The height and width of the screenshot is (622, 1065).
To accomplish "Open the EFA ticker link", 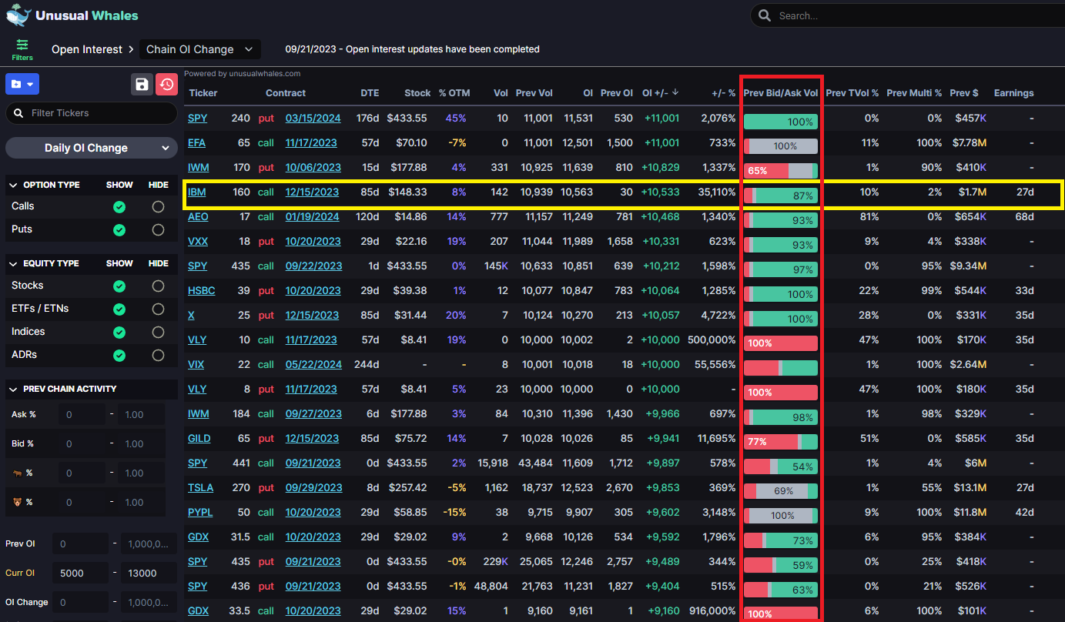I will coord(196,143).
